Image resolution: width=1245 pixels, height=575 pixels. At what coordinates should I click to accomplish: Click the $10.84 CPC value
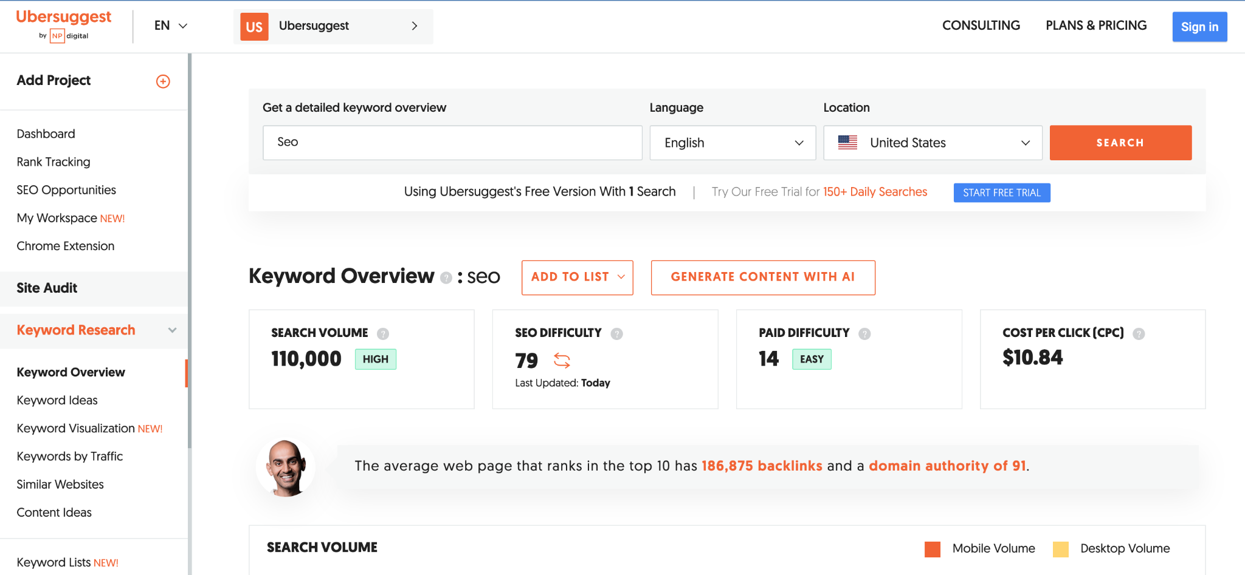pyautogui.click(x=1033, y=358)
